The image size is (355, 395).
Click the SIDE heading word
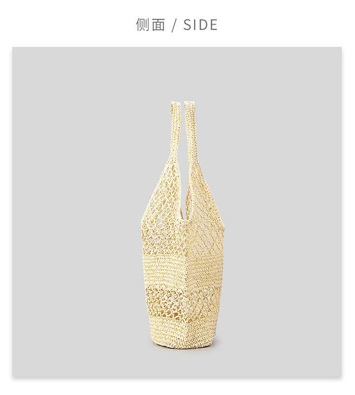[x=200, y=25]
